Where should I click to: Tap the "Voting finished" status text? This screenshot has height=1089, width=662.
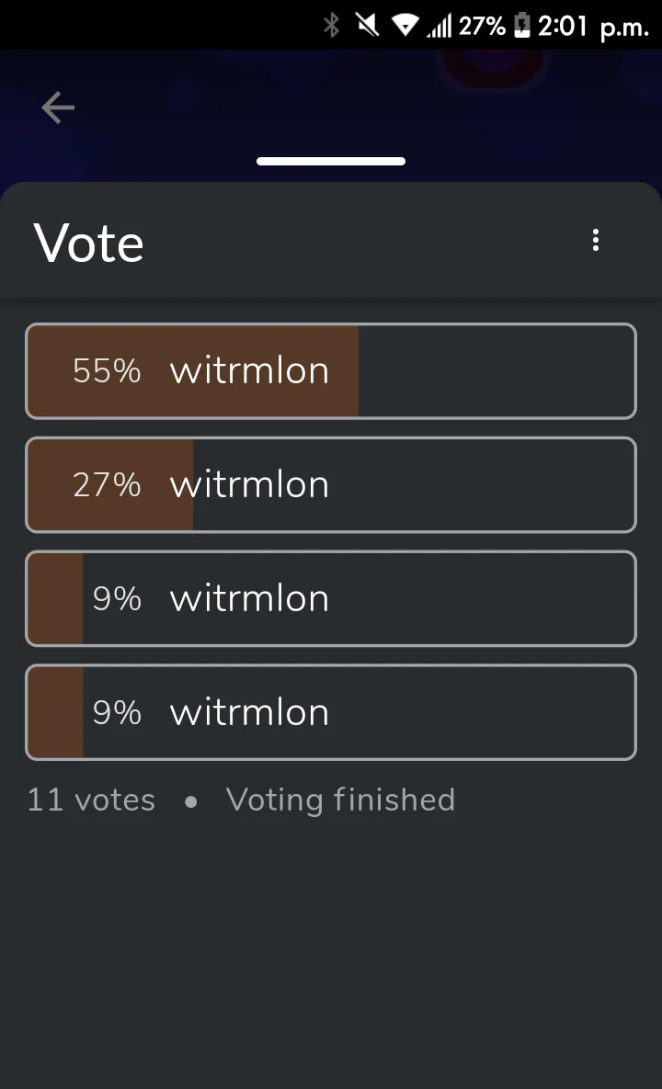coord(340,800)
